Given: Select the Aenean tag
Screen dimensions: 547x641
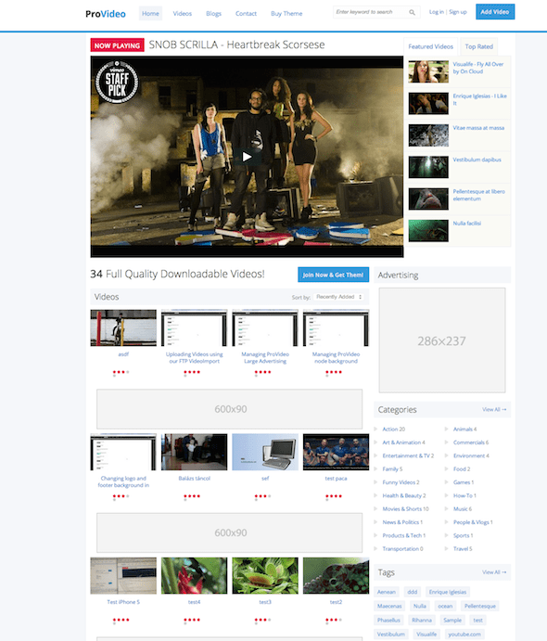Looking at the screenshot, I should coord(387,592).
